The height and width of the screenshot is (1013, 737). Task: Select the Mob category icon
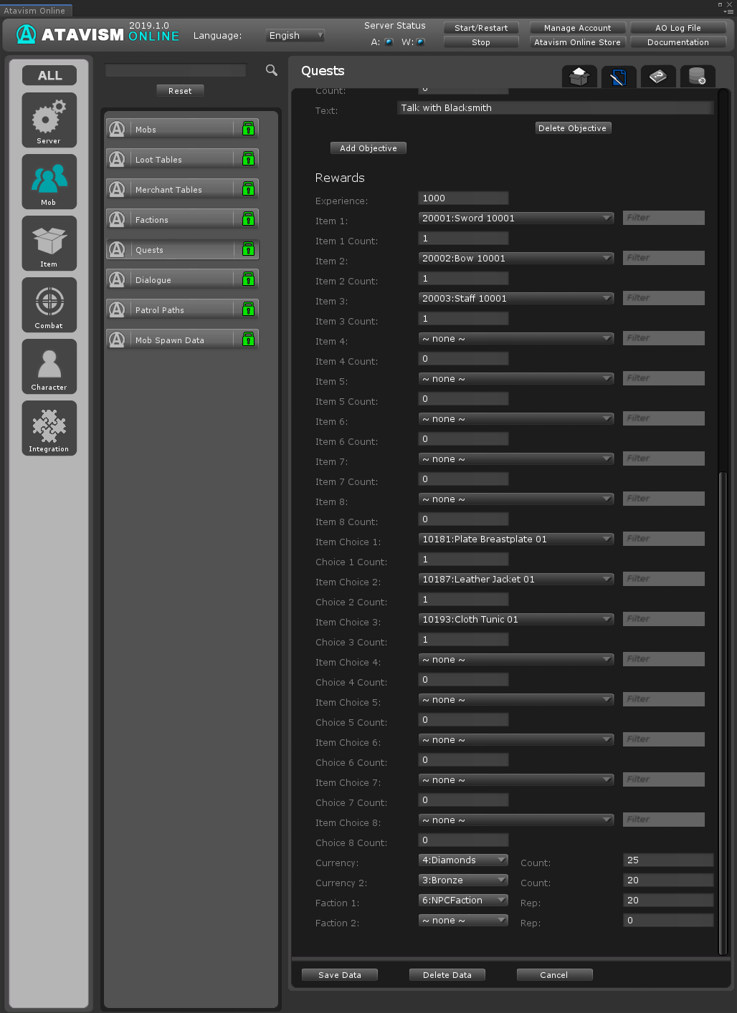(49, 181)
